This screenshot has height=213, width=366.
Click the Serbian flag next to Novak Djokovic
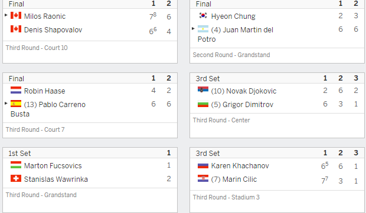click(203, 90)
